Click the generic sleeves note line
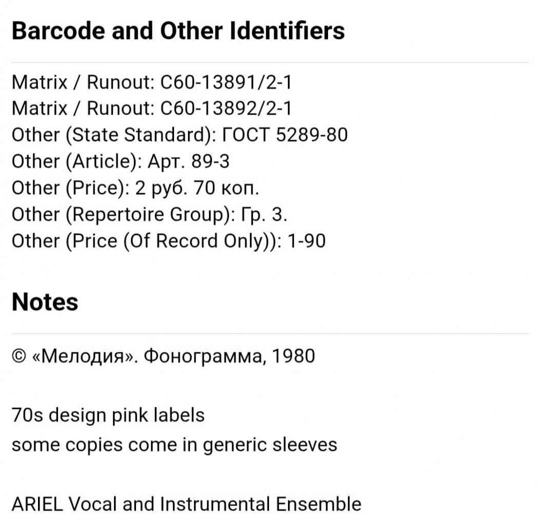Image resolution: width=540 pixels, height=526 pixels. click(x=174, y=445)
